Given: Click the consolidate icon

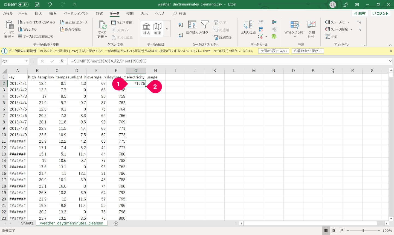Looking at the screenshot, I should [x=274, y=22].
